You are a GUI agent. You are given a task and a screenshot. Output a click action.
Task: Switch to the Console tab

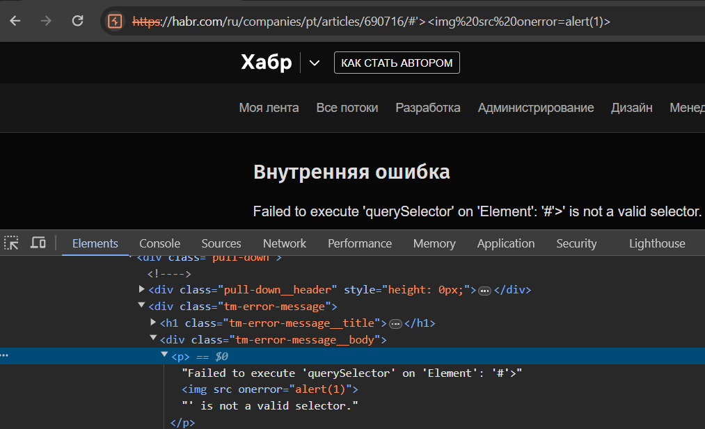pos(159,243)
